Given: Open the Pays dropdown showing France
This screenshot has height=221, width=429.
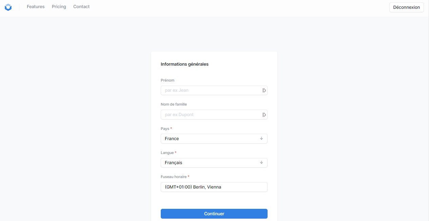Looking at the screenshot, I should pyautogui.click(x=210, y=139).
